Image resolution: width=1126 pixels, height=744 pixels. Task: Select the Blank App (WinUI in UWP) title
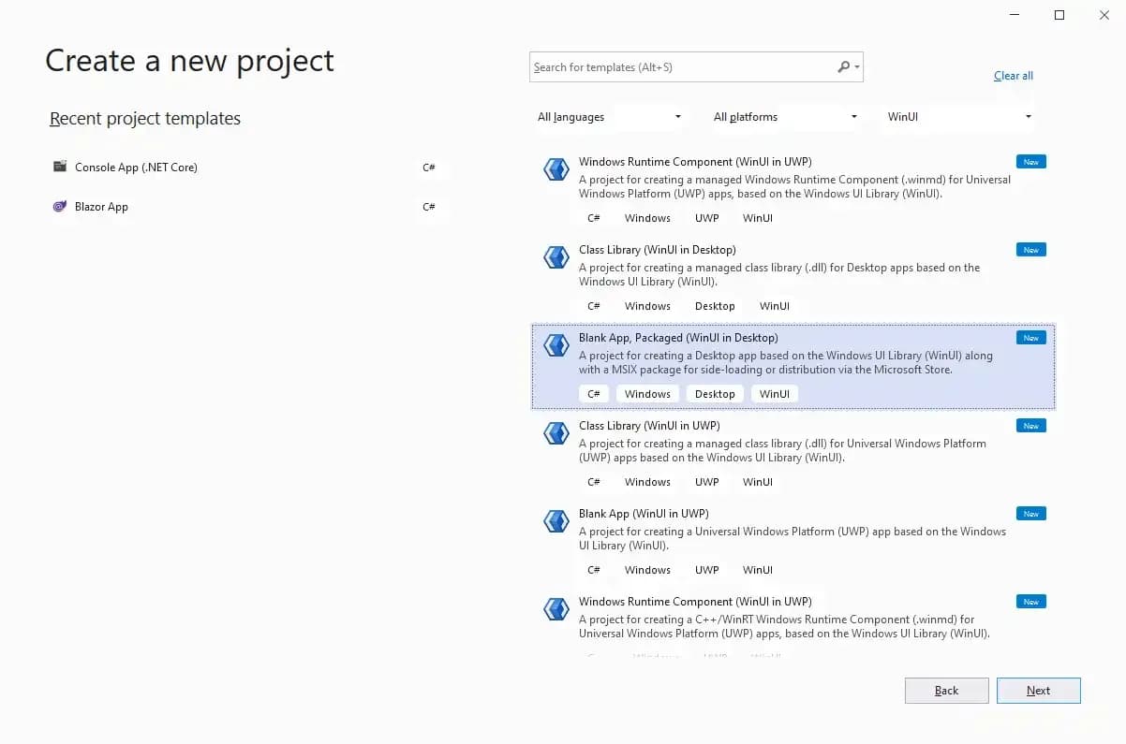(644, 514)
